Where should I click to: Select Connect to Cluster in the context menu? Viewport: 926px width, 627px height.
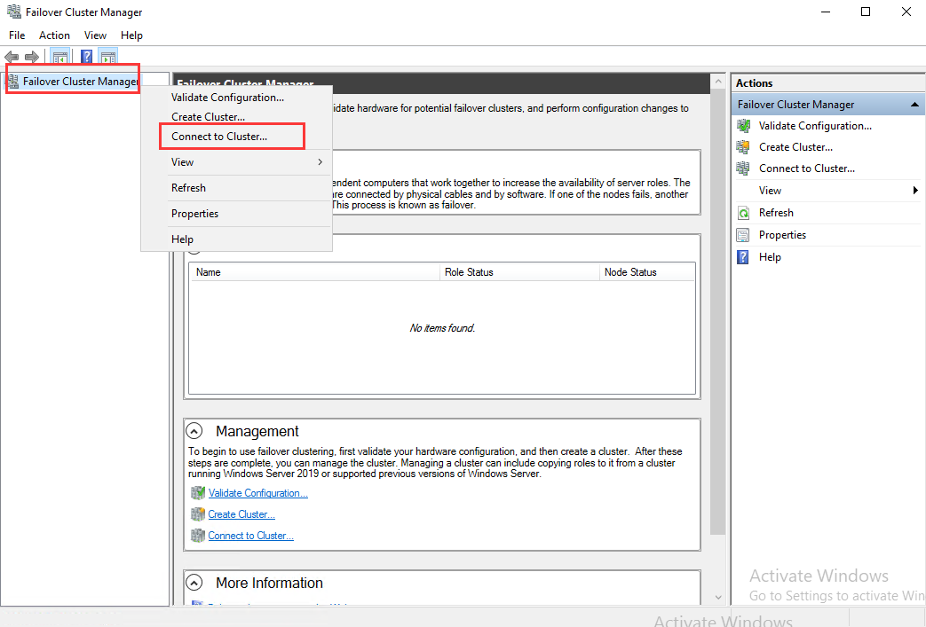pos(236,137)
